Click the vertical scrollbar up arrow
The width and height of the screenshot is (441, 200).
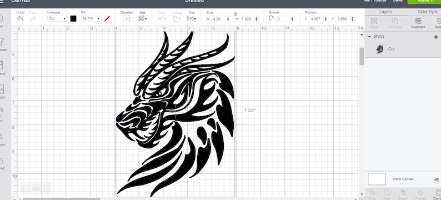pos(362,34)
